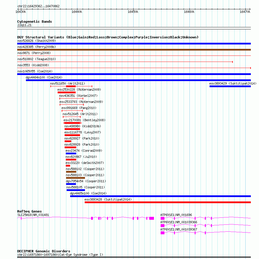The width and height of the screenshot is (259, 259).
Task: Click the 16470k ruler position
Action: (x=245, y=12)
